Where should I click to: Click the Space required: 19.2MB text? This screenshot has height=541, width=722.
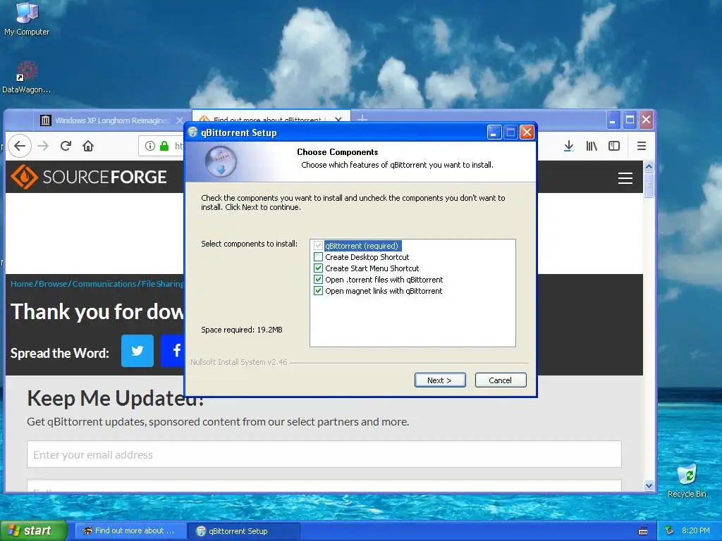coord(242,330)
